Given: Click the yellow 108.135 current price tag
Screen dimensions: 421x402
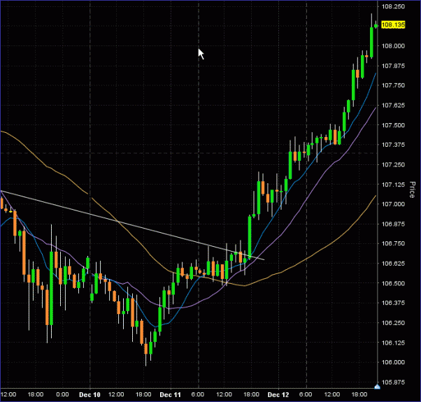Looking at the screenshot, I should [393, 25].
